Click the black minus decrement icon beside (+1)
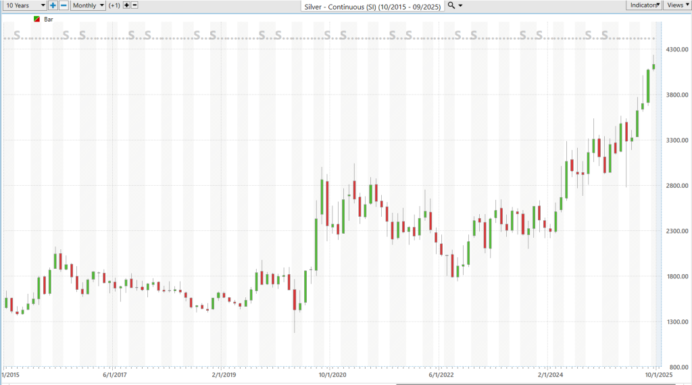692x385 pixels. click(134, 5)
